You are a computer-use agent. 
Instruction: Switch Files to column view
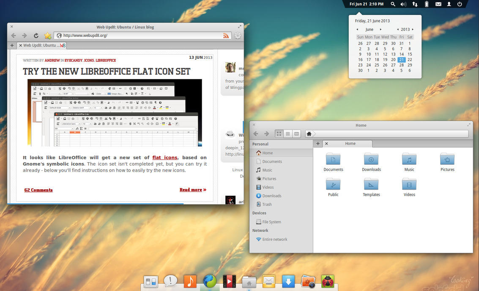296,134
